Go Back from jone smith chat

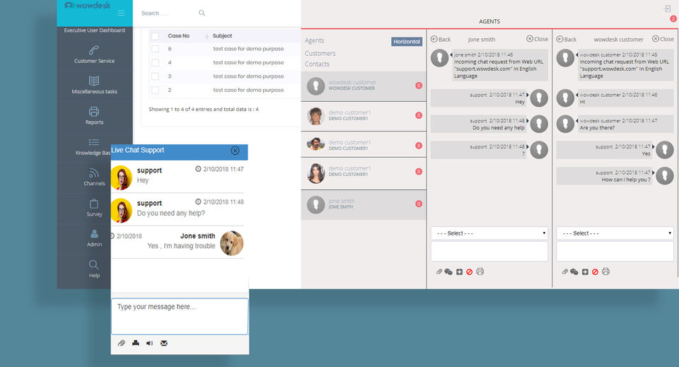pos(441,40)
